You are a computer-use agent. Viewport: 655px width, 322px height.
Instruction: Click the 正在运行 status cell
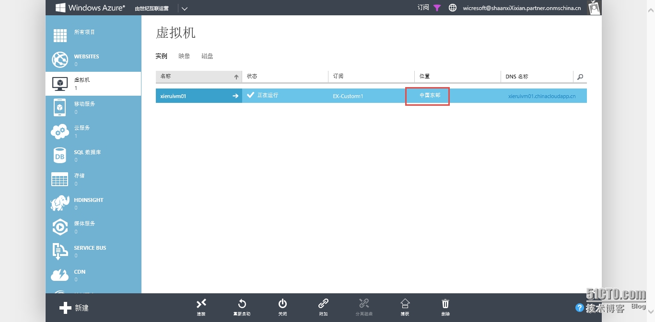[285, 96]
